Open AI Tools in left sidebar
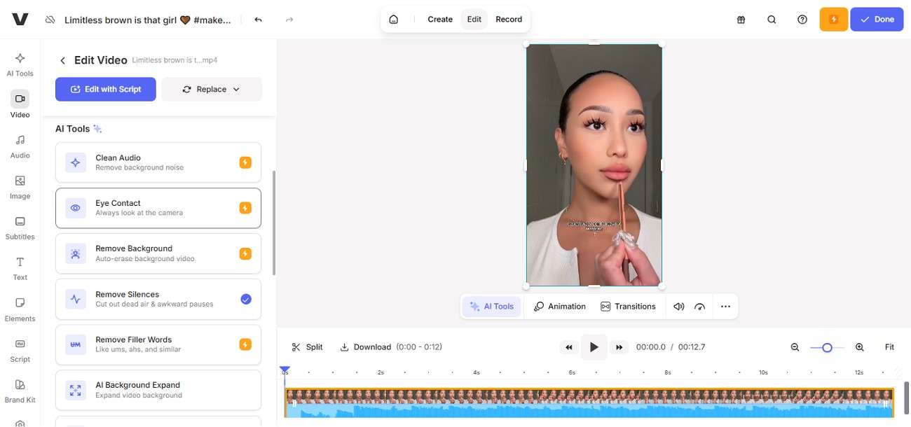This screenshot has height=427, width=911. [20, 64]
